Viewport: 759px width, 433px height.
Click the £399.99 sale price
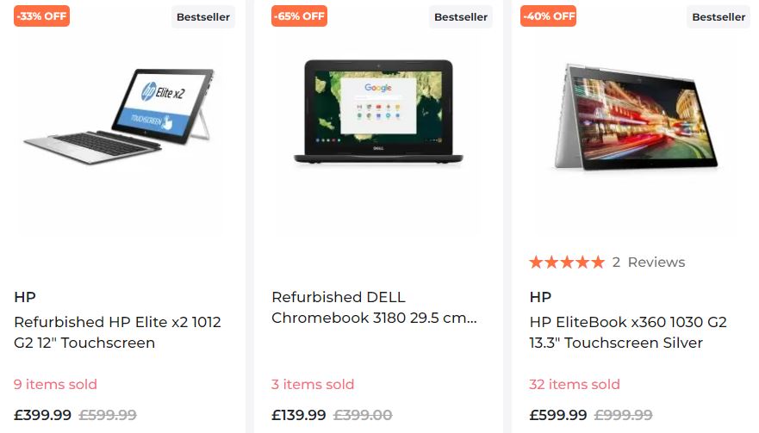click(42, 415)
